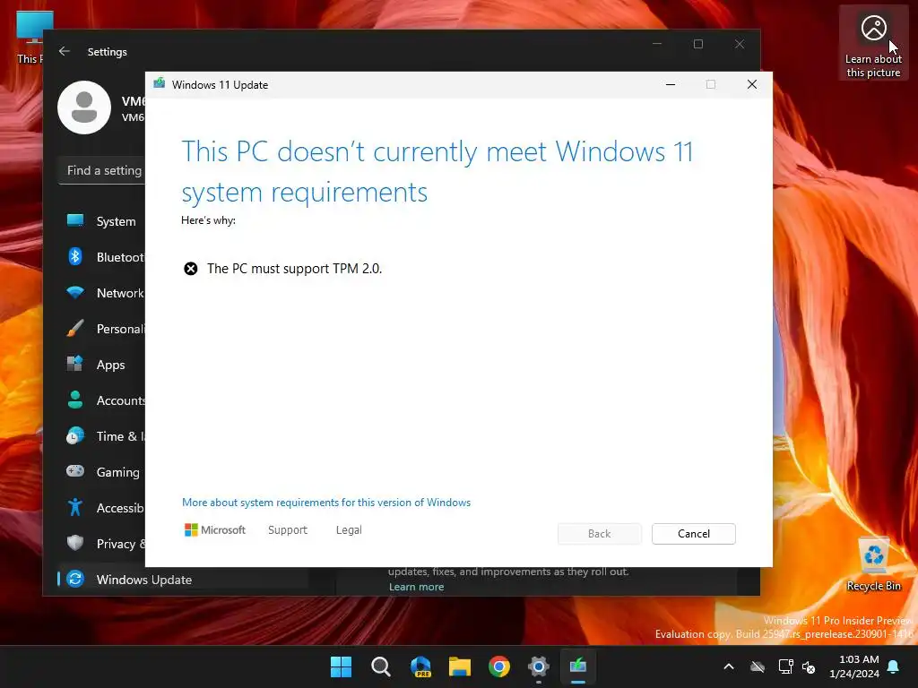Open the Learn more link in Settings
The width and height of the screenshot is (918, 688).
coord(416,587)
